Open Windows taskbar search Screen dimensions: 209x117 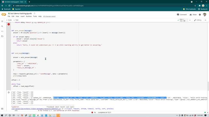point(6,115)
